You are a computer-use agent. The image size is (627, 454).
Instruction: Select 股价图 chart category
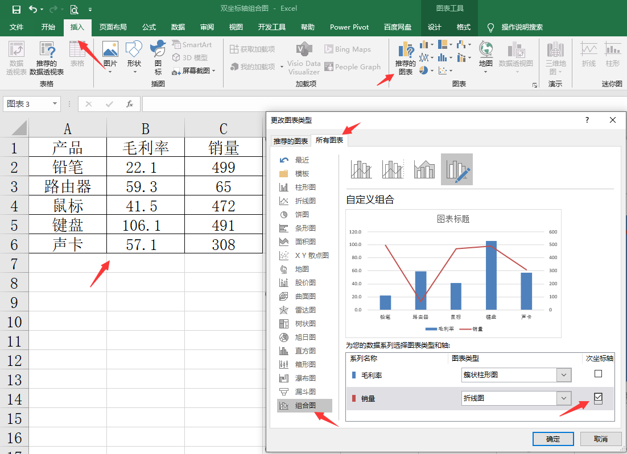pos(304,283)
